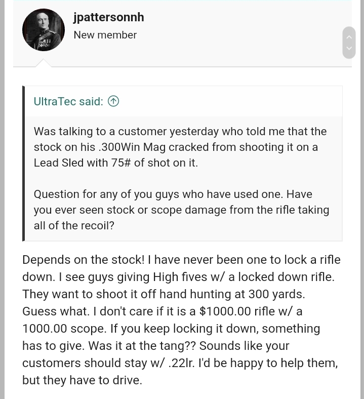
Task: Follow the "UltraTec said:" quote link
Action: click(68, 101)
